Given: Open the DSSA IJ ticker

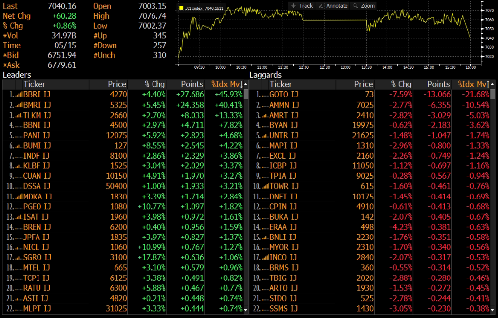Looking at the screenshot, I should (x=37, y=186).
